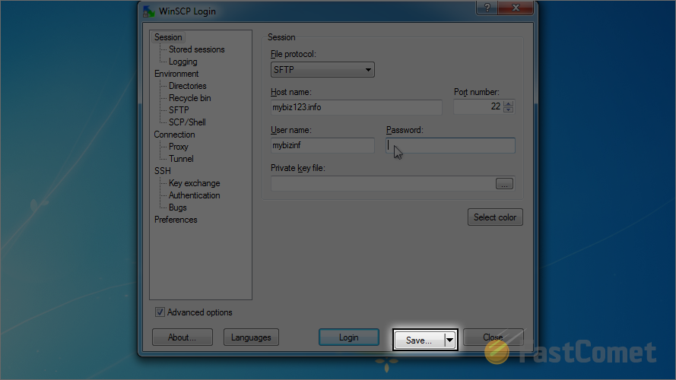Image resolution: width=676 pixels, height=380 pixels.
Task: Close the WinSCP Login dialog with X
Action: point(516,8)
